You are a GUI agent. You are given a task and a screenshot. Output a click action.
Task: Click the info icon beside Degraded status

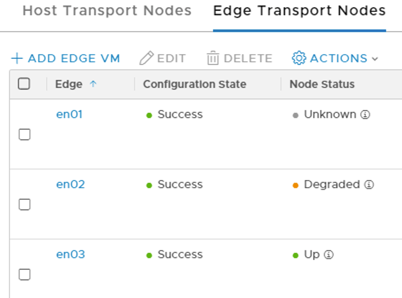(x=369, y=185)
